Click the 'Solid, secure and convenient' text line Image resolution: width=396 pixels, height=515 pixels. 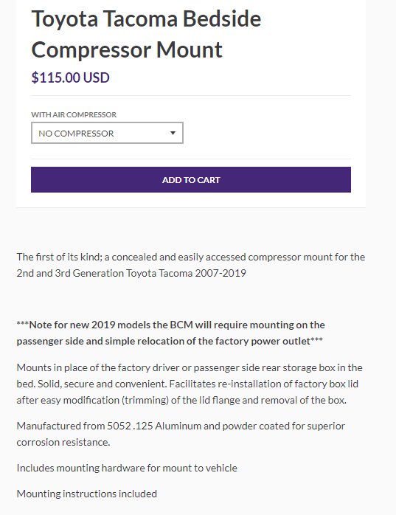click(187, 384)
